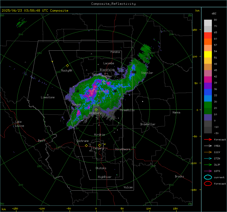Click the Blackfalds city label
Viewport: 227px width, 212px height.
107,70
